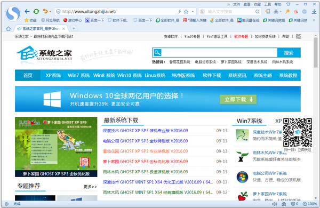The height and width of the screenshot is (208, 320).
Task: Click the ad-block shield counter in status bar
Action: point(294,204)
